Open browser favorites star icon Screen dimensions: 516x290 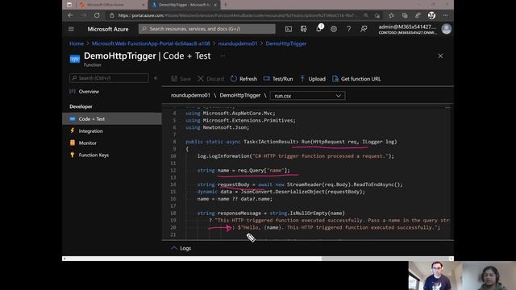click(x=391, y=15)
